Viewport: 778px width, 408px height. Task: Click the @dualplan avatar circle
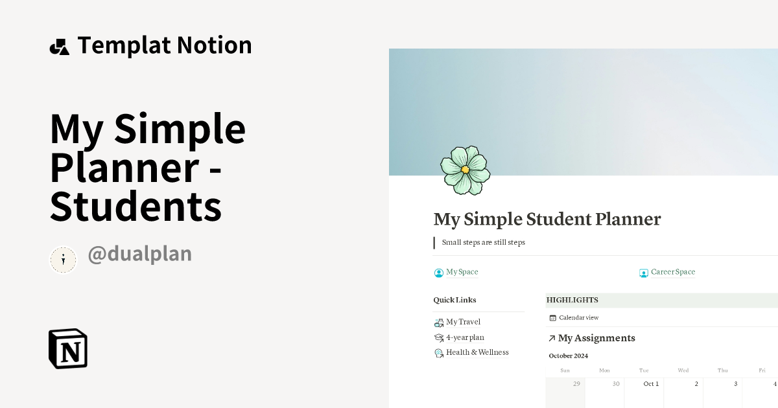(x=63, y=260)
